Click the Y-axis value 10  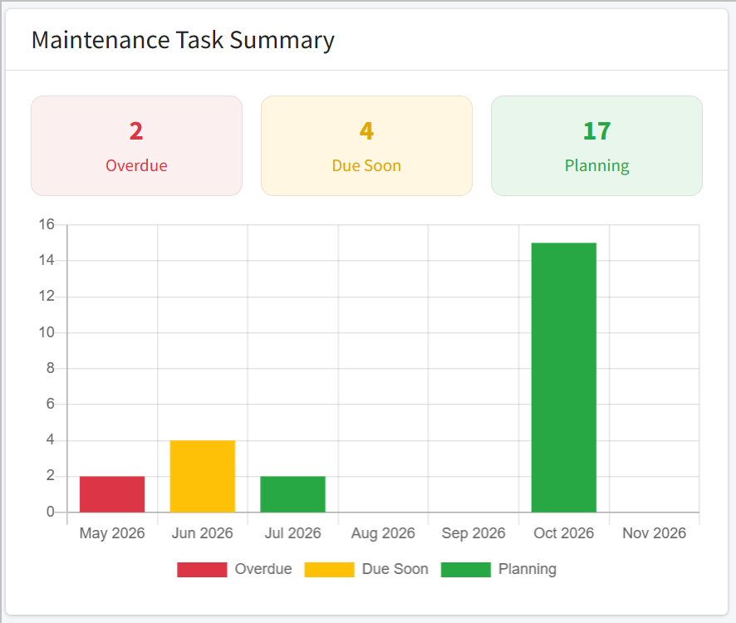click(x=47, y=332)
